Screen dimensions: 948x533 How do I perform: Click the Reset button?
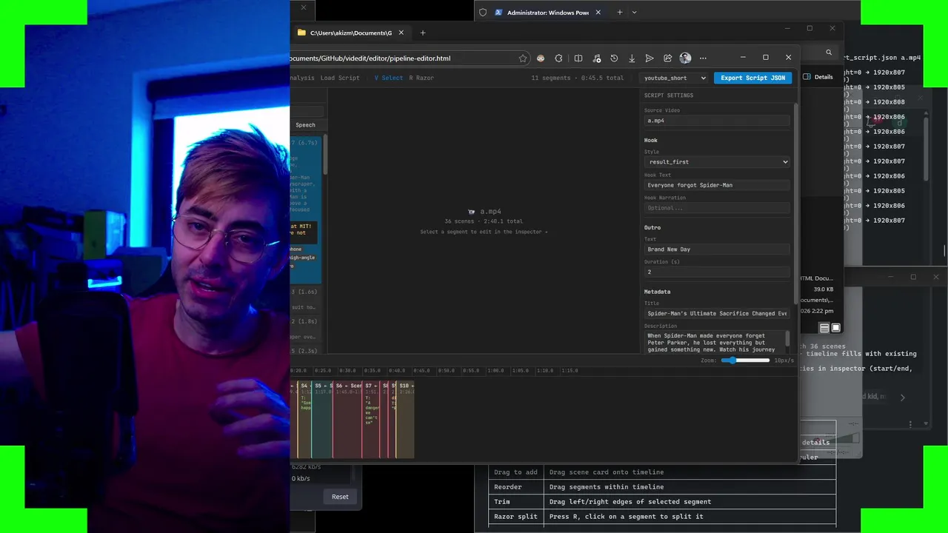click(340, 497)
